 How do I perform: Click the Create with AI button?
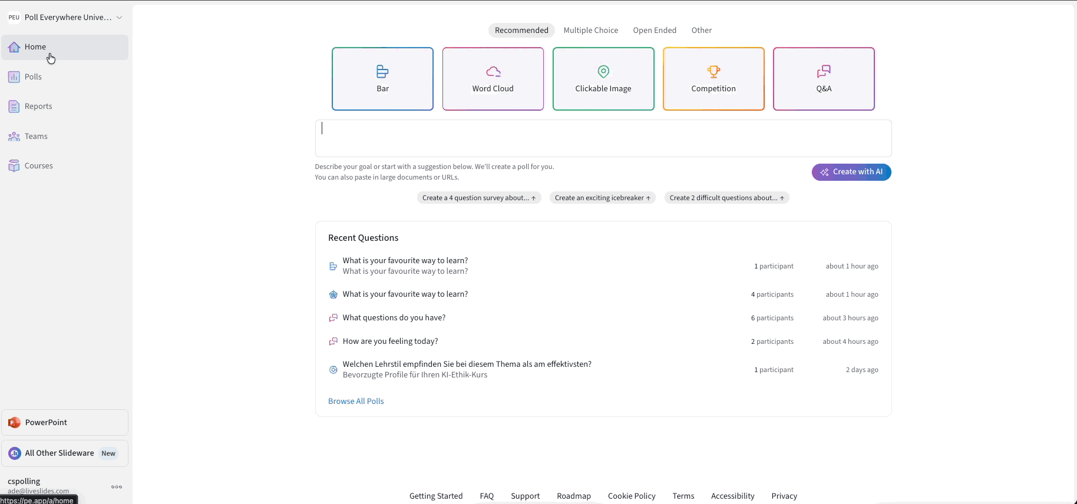click(851, 172)
